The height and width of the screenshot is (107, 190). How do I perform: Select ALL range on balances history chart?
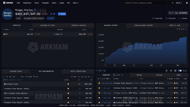click(186, 29)
